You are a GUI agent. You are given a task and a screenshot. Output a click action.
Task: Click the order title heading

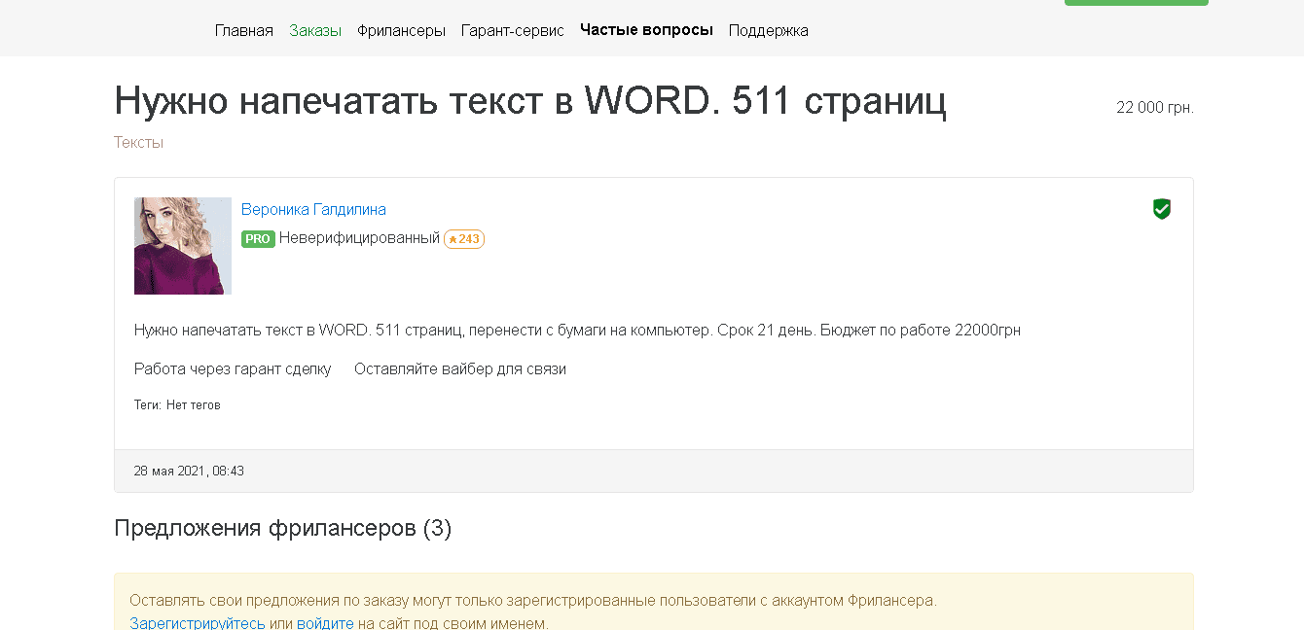click(530, 101)
